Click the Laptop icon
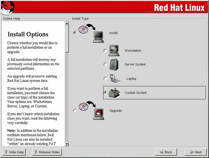209x158 pixels. 115,79
